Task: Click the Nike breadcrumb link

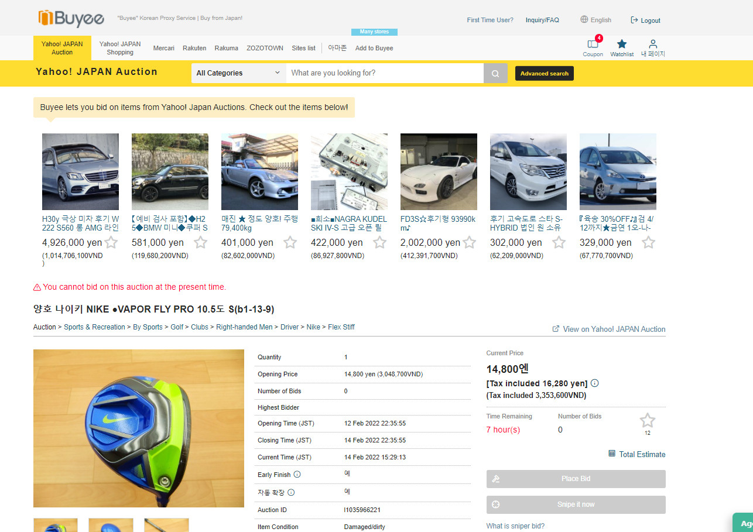Action: point(313,327)
